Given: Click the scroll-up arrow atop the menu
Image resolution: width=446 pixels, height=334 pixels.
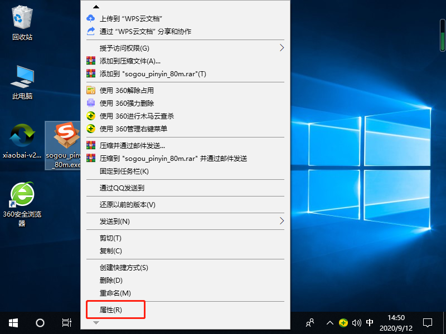Looking at the screenshot, I should click(x=96, y=7).
